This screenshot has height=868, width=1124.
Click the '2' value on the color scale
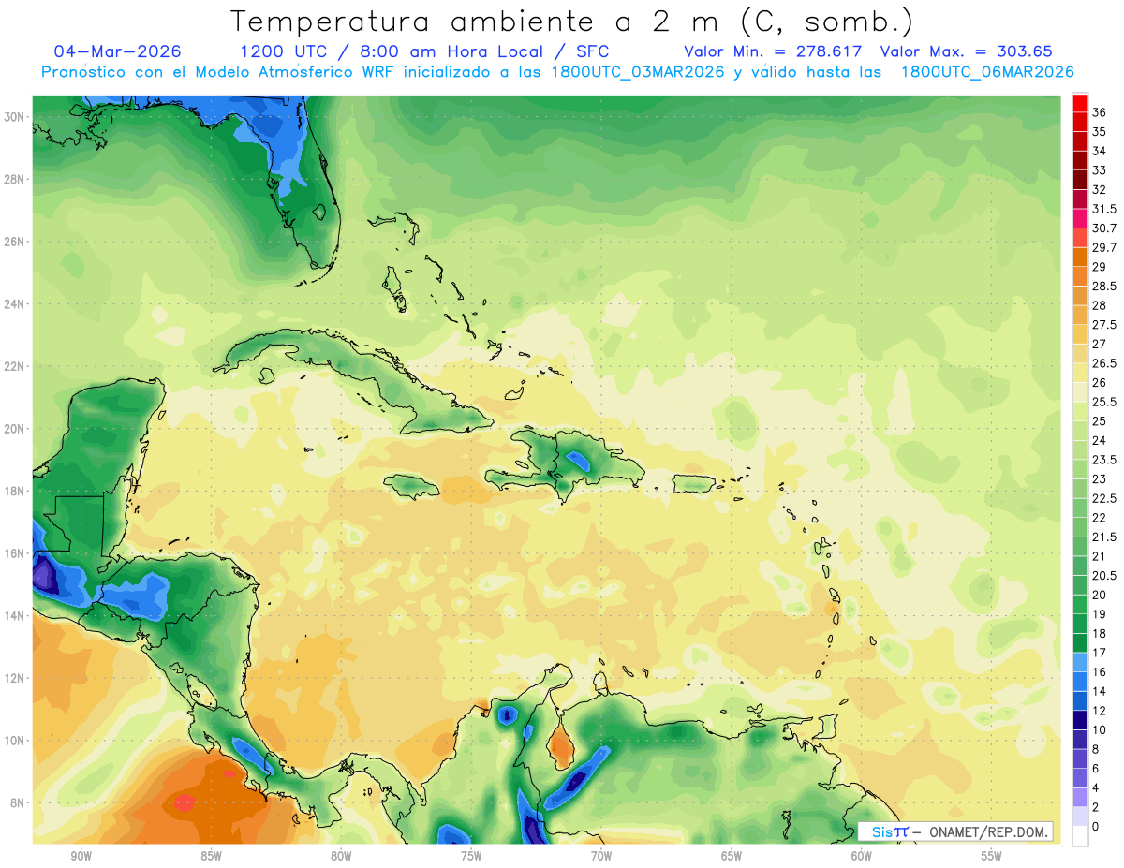click(x=1096, y=807)
